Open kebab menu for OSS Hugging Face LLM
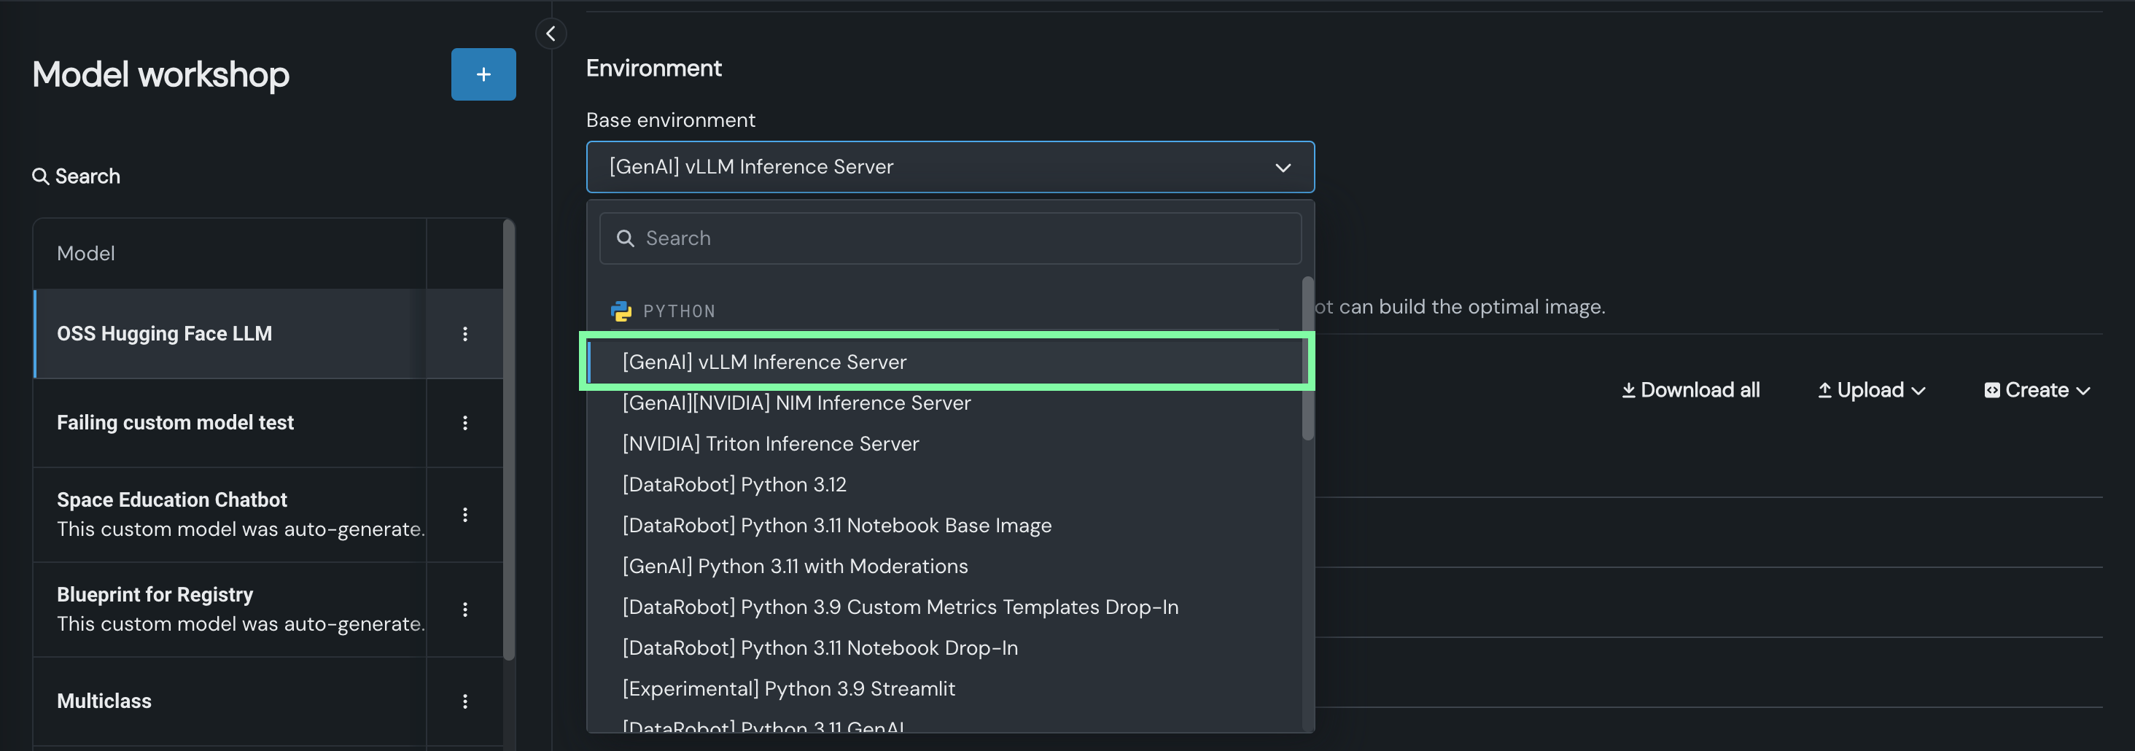Screen dimensions: 2135x751 [465, 334]
